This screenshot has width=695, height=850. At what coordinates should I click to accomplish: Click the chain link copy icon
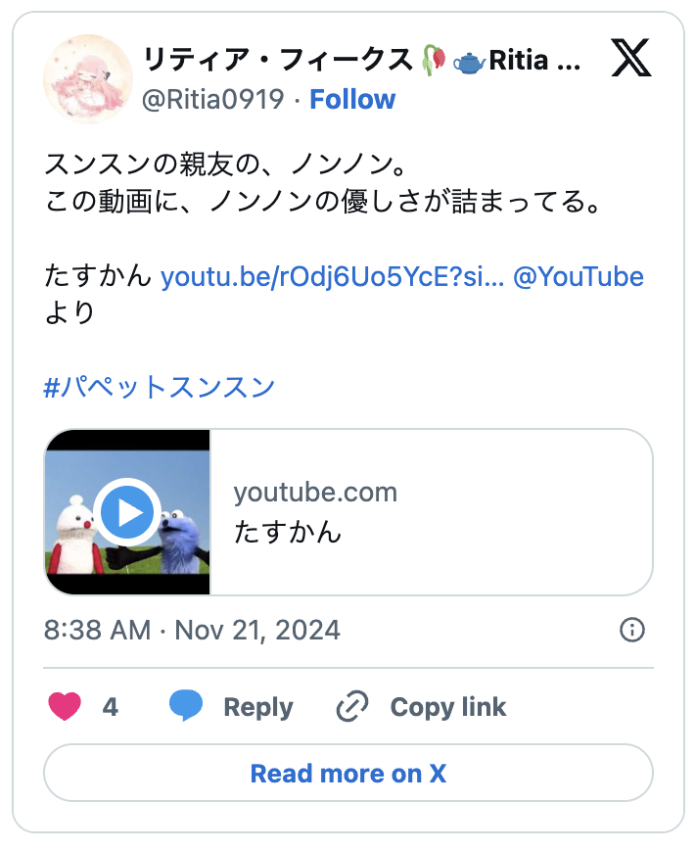(x=352, y=706)
